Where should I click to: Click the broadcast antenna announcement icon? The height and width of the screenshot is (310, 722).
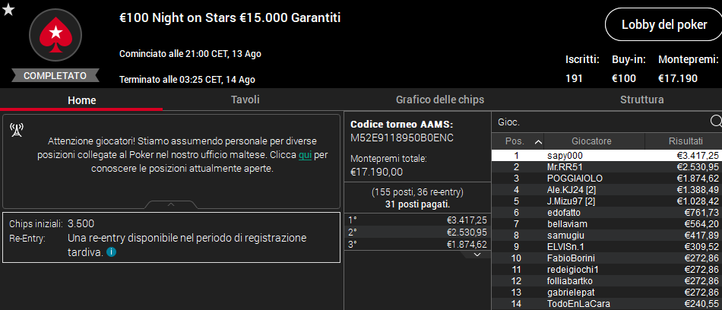pos(17,131)
